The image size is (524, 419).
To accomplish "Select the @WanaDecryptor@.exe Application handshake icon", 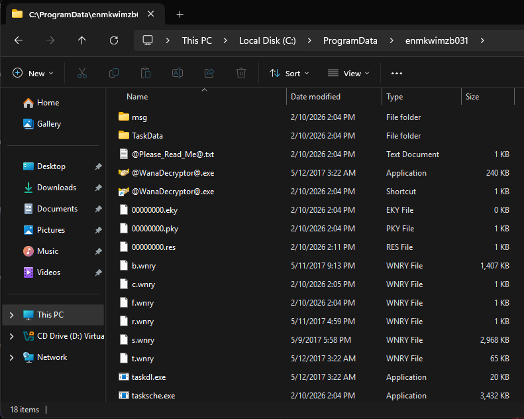I will click(124, 172).
